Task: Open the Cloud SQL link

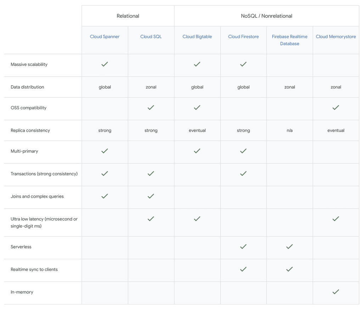Action: (x=151, y=37)
